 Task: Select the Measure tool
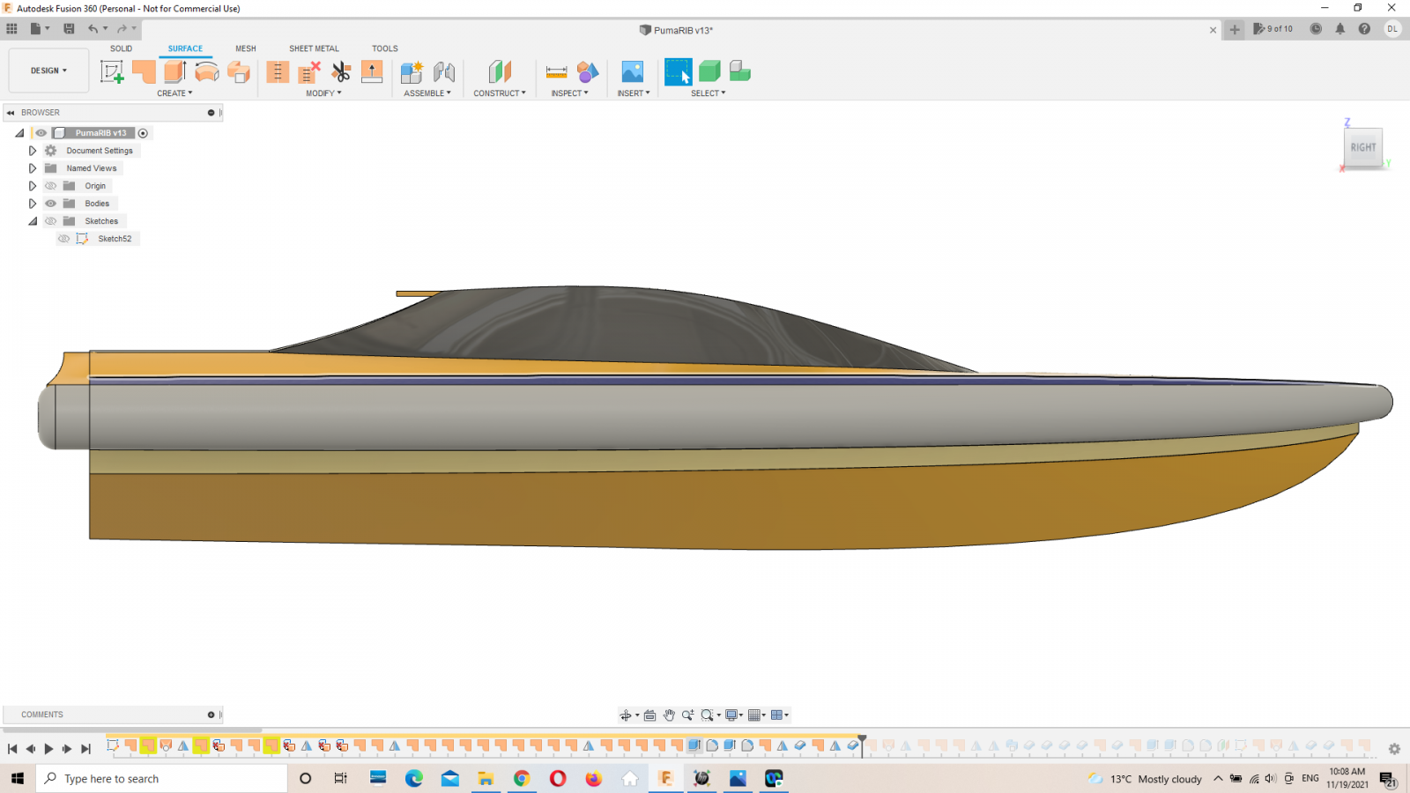point(557,71)
